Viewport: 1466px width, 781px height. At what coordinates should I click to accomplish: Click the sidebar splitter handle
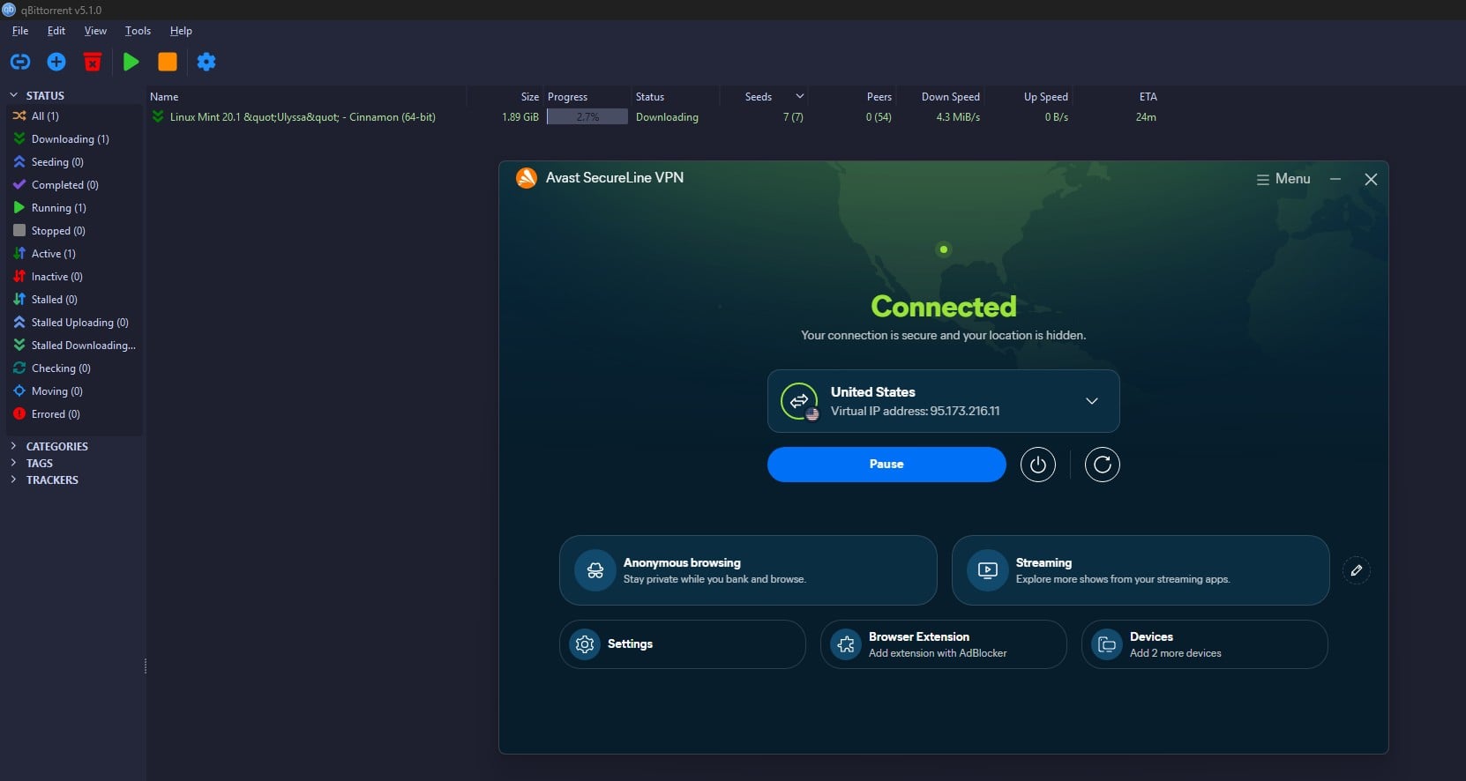click(x=145, y=666)
